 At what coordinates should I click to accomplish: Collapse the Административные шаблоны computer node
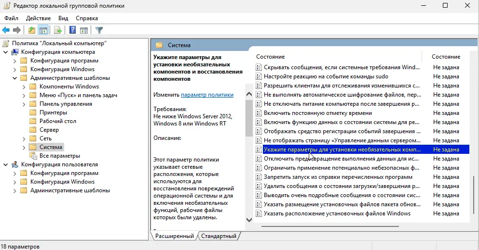(14, 78)
